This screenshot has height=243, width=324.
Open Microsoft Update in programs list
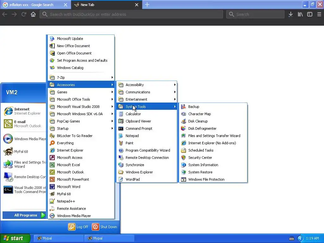(81, 39)
